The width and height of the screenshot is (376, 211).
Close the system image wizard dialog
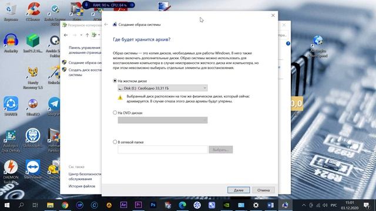click(273, 15)
